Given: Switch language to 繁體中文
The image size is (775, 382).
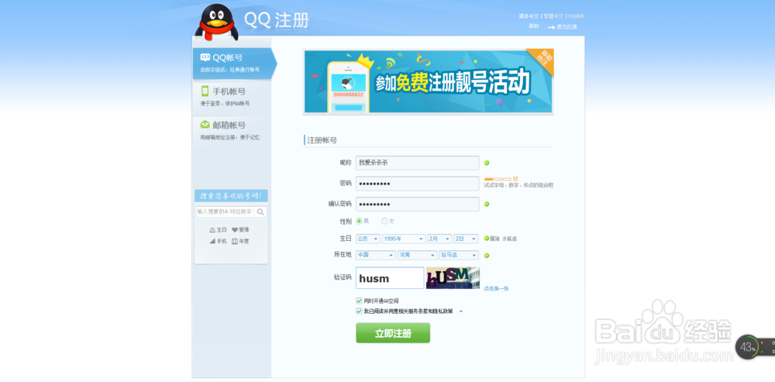Looking at the screenshot, I should 553,16.
